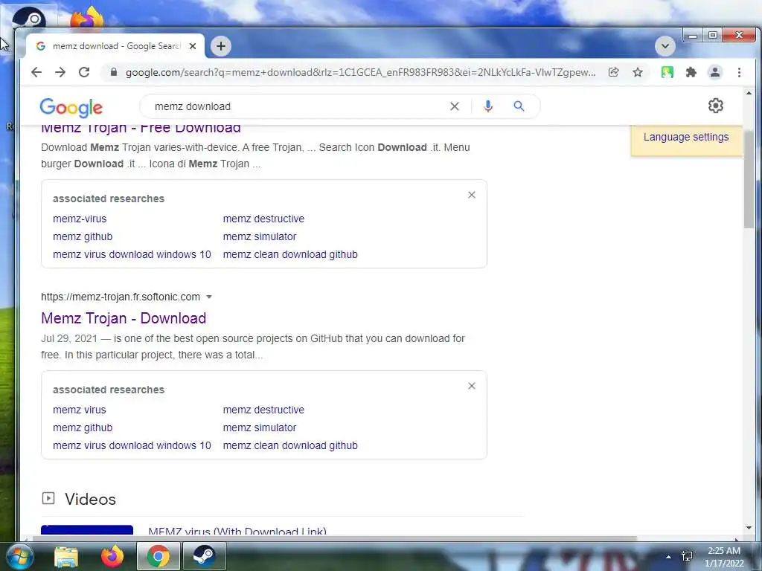
Task: Start voice search with the microphone
Action: tap(488, 106)
